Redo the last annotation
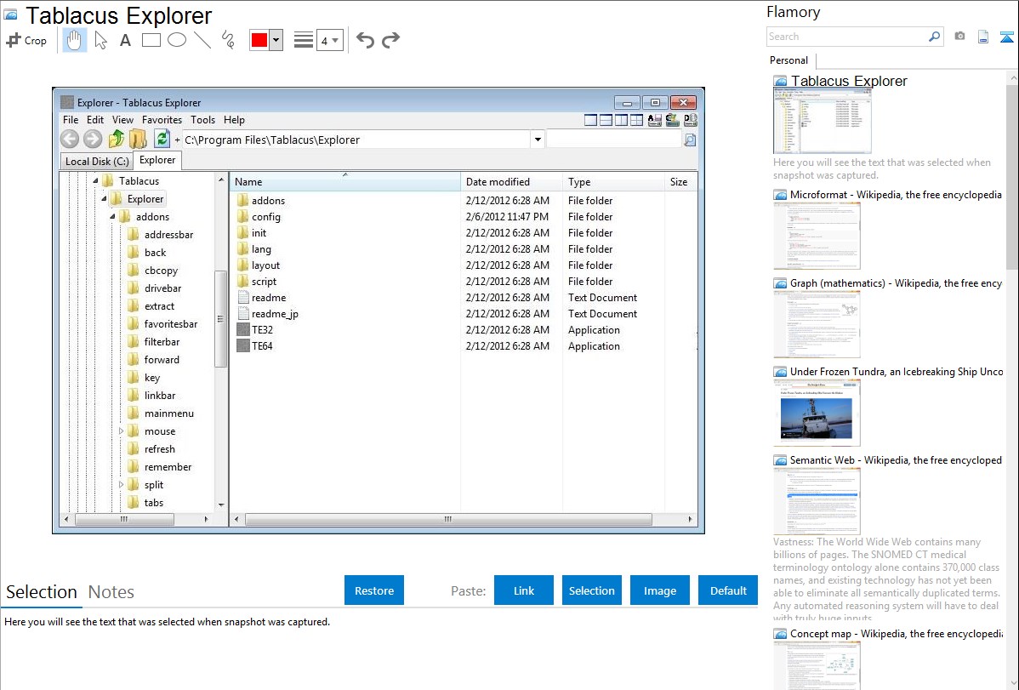The image size is (1019, 690). pyautogui.click(x=391, y=40)
